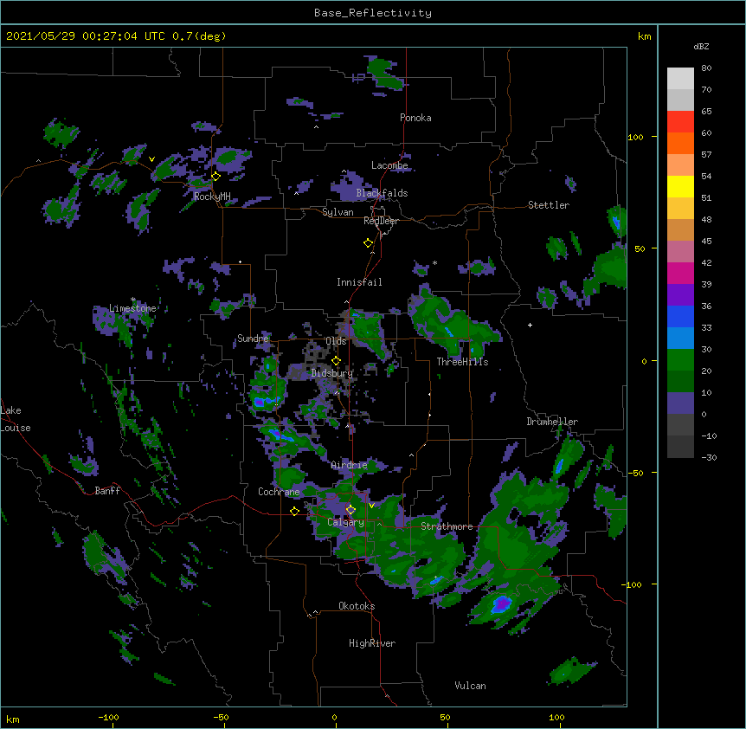Click the Ponoka city label
Viewport: 746px width, 729px height.
(415, 118)
